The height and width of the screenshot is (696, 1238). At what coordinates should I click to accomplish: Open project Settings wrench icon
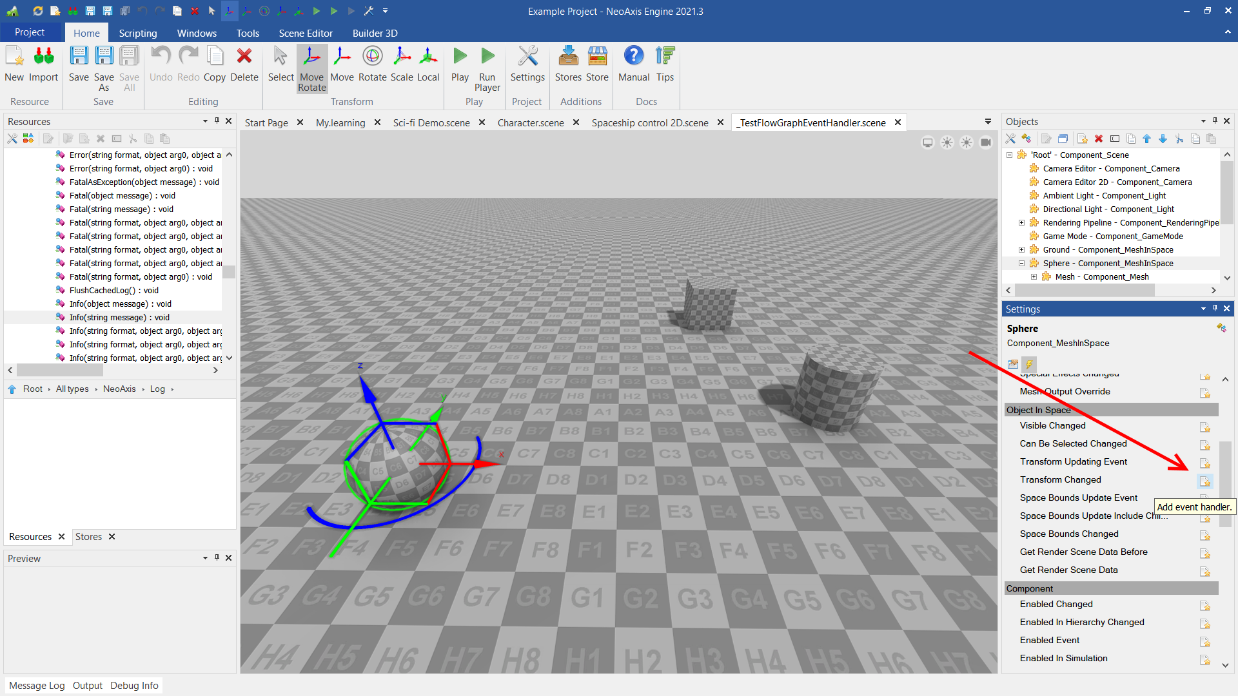coord(527,57)
